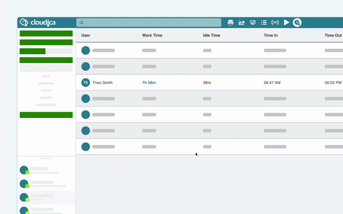Click the bulleted list icon in the top bar
Image resolution: width=343 pixels, height=214 pixels.
pyautogui.click(x=264, y=22)
